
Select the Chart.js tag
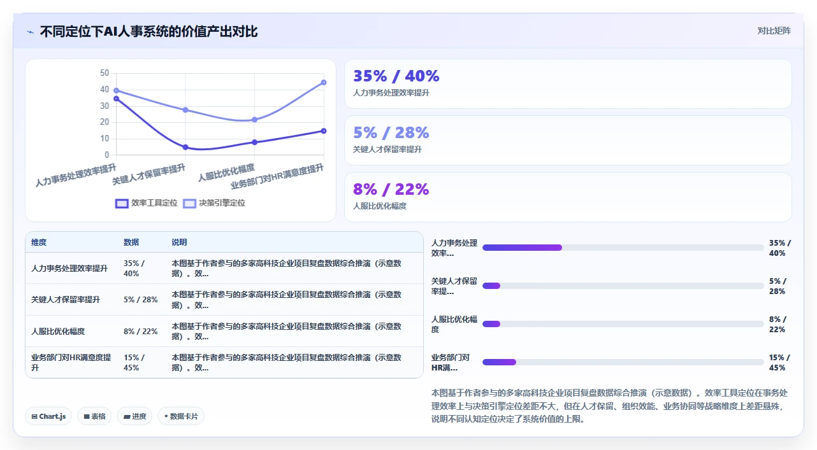pos(49,416)
